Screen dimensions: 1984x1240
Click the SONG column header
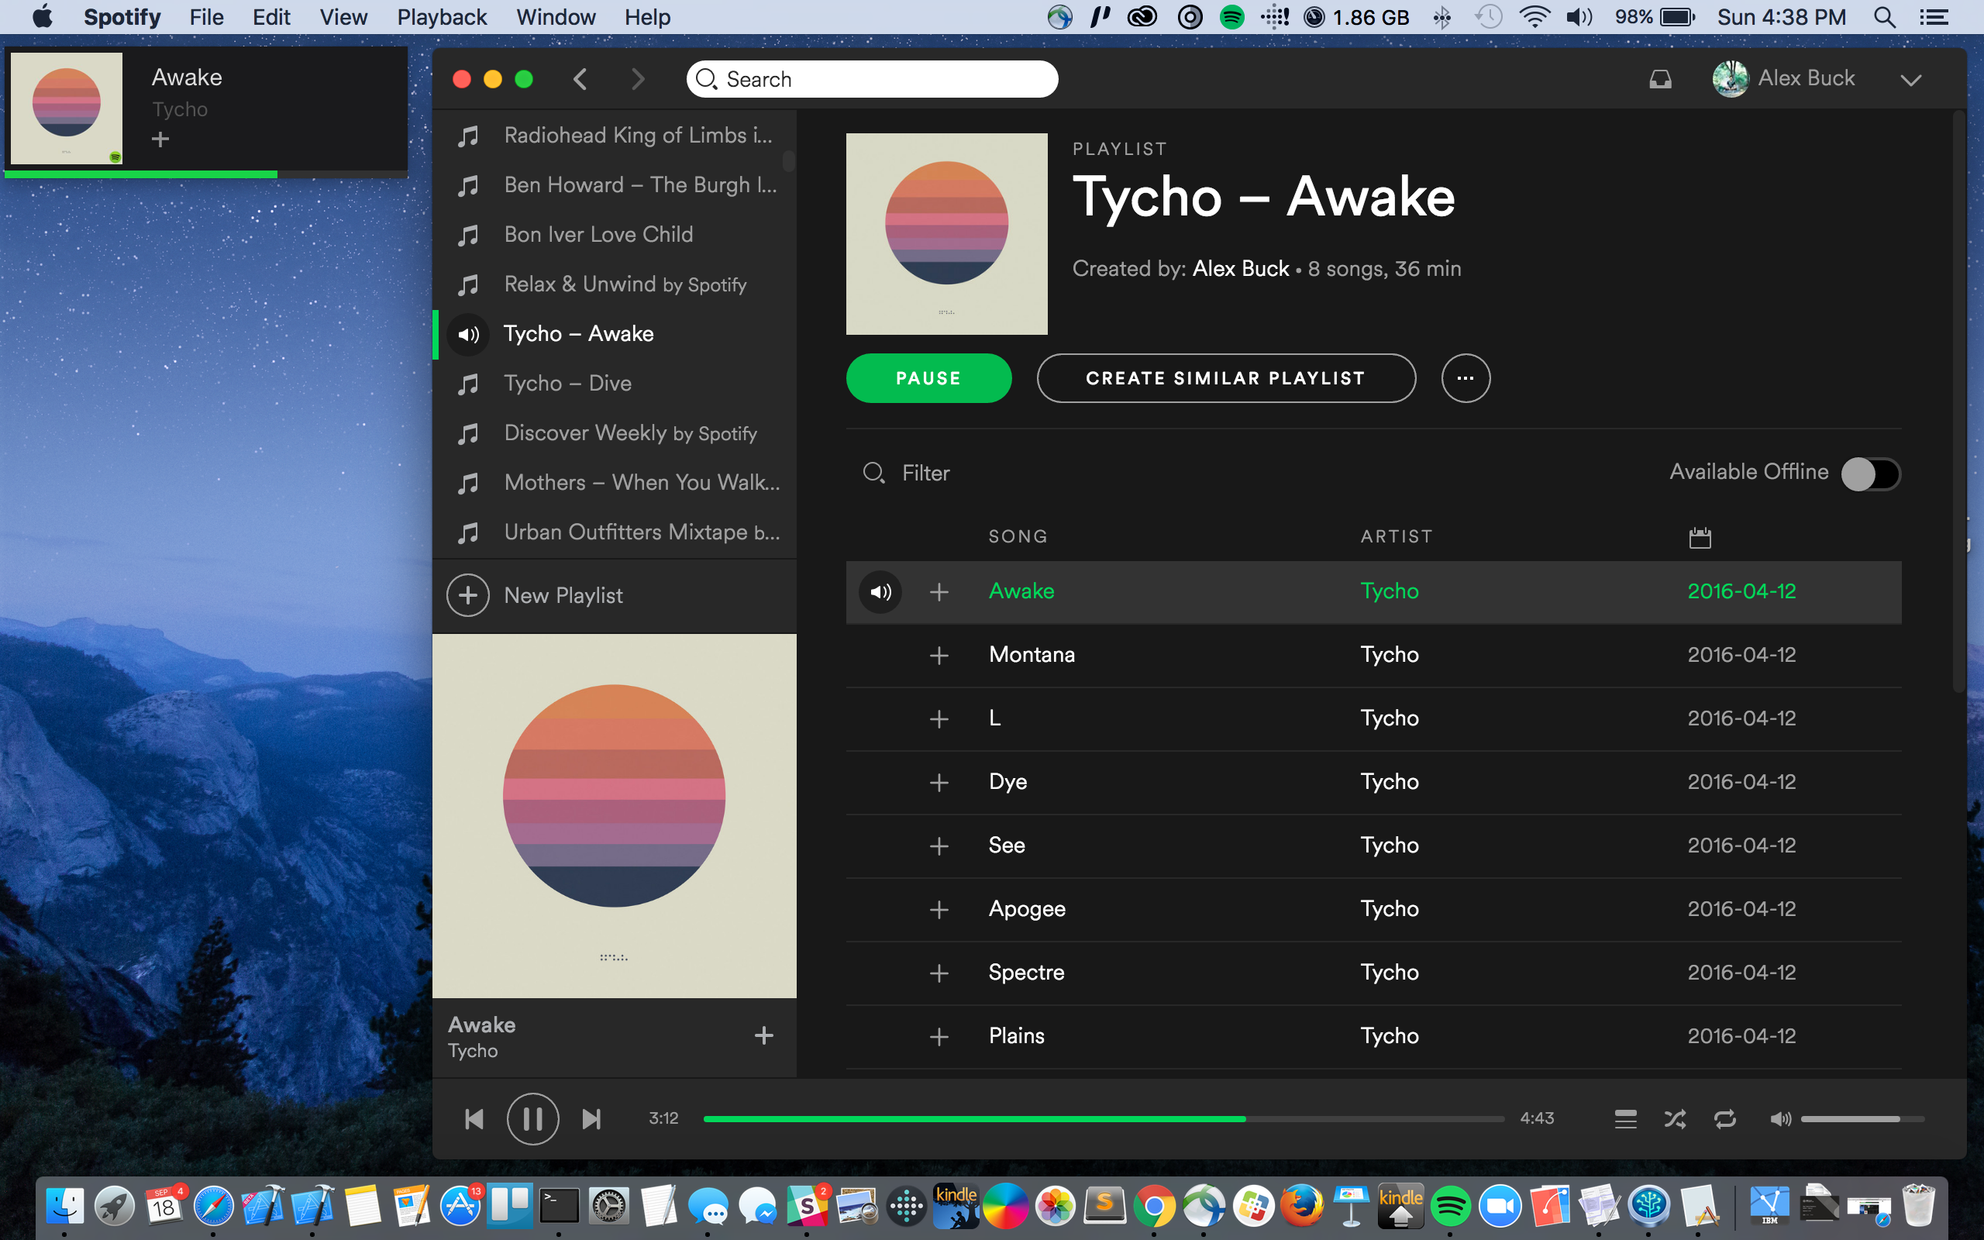(1018, 536)
